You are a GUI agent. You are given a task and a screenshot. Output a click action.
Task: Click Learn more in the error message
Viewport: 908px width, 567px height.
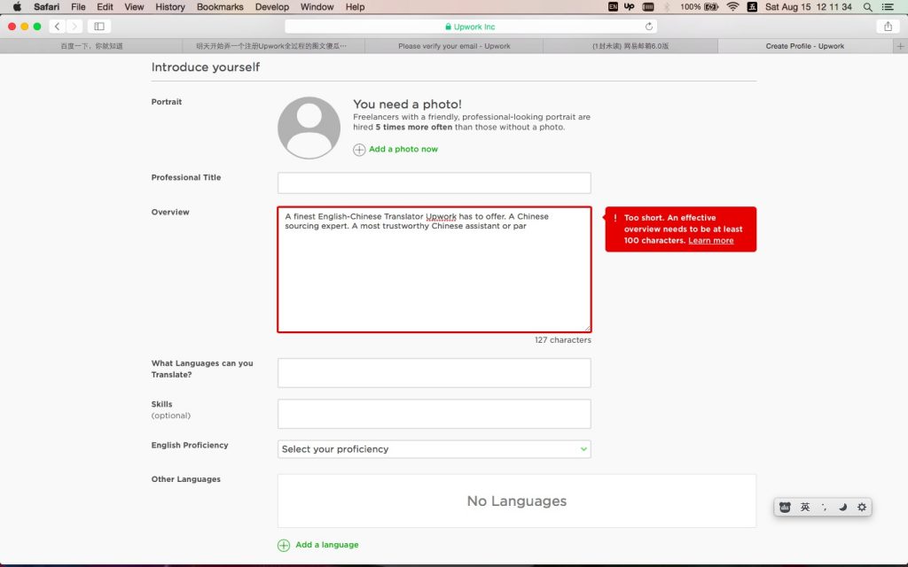pos(710,240)
